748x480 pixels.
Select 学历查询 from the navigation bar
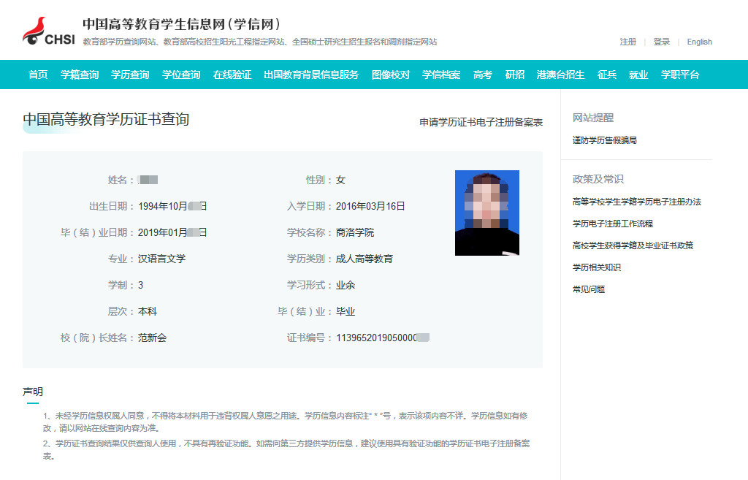130,75
